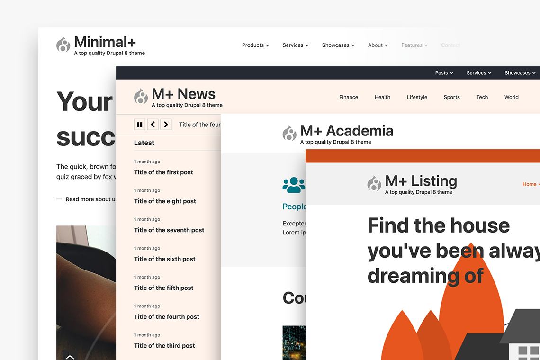Open the Posts dropdown in dark bar
This screenshot has height=360, width=540.
(x=444, y=73)
